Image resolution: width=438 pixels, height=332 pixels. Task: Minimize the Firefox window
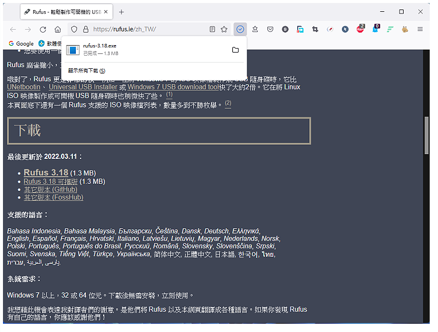click(x=382, y=12)
